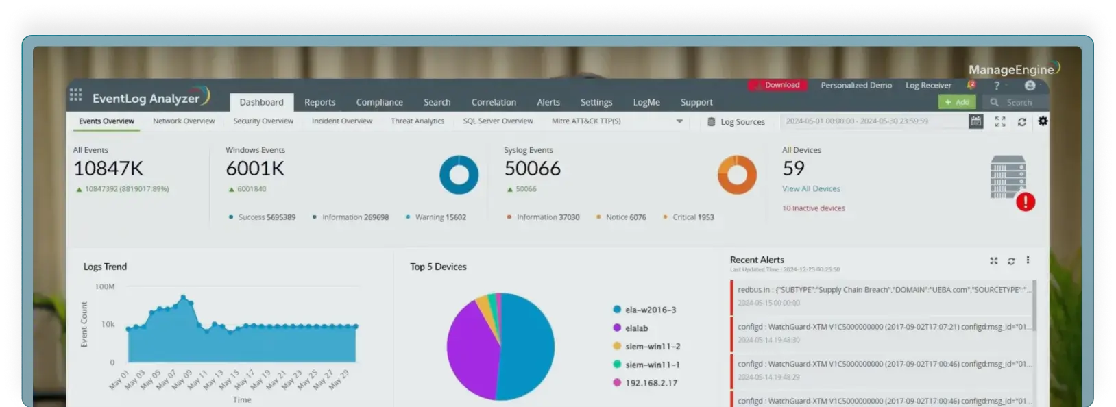This screenshot has width=1116, height=407.
Task: Open the user account avatar menu
Action: [x=1030, y=86]
